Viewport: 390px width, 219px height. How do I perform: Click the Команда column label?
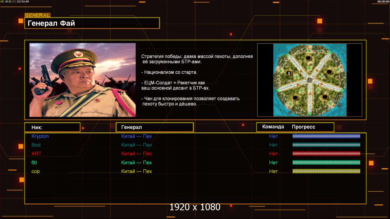(273, 127)
